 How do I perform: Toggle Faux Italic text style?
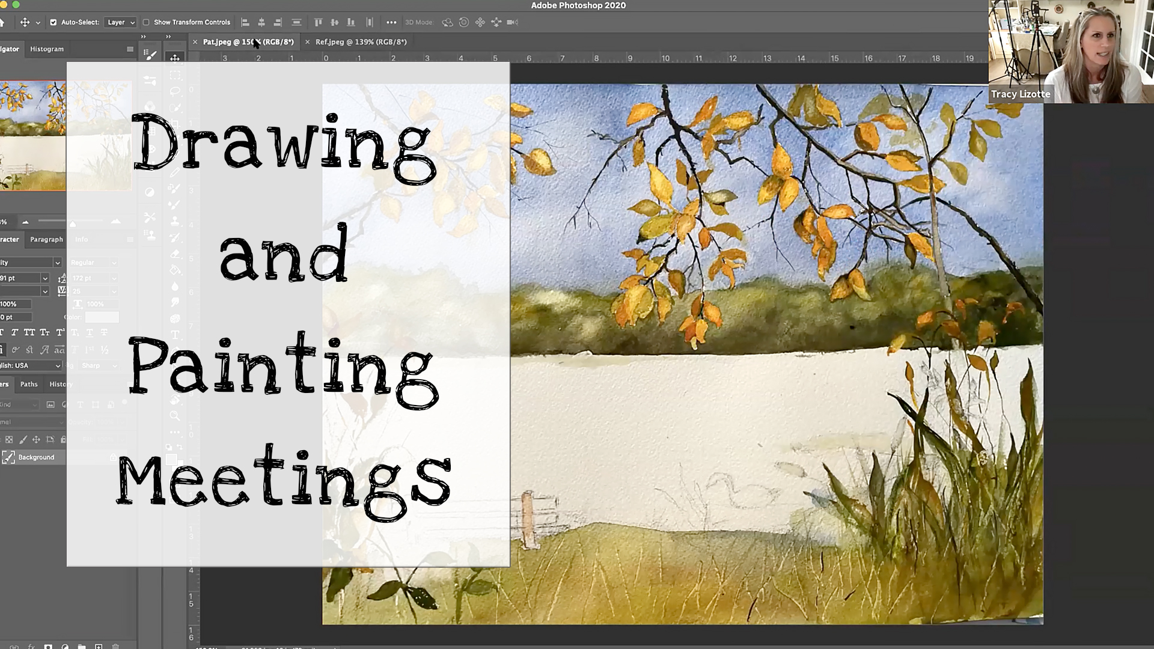point(14,332)
